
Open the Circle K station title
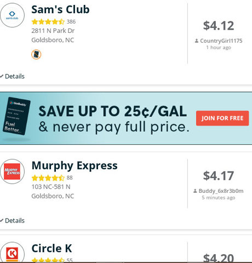51,248
